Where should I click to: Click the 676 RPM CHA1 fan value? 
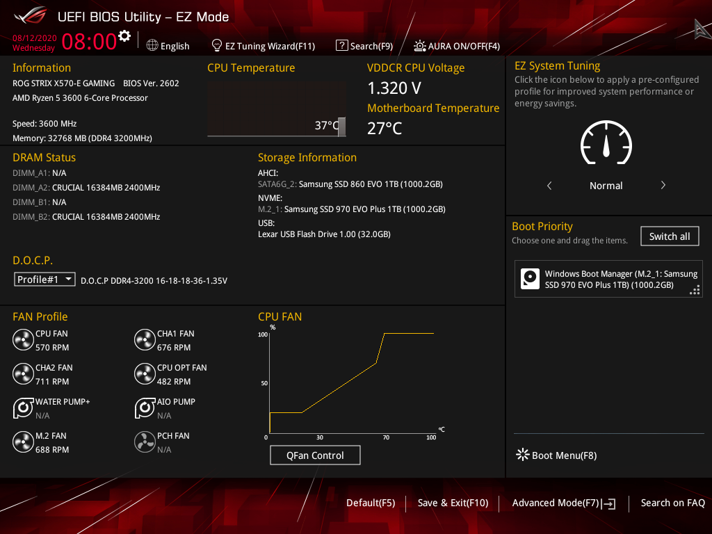coord(174,347)
